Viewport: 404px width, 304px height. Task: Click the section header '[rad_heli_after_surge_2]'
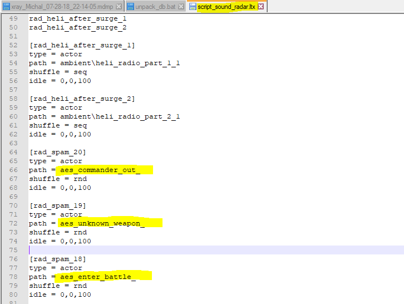pyautogui.click(x=82, y=99)
